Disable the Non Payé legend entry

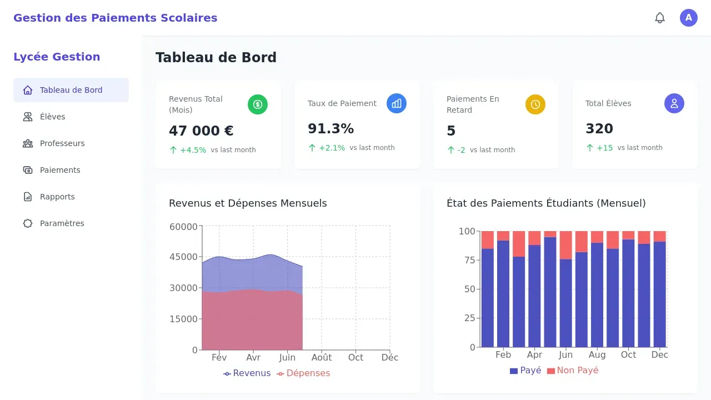click(x=573, y=370)
